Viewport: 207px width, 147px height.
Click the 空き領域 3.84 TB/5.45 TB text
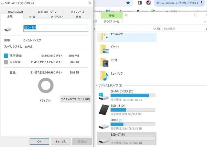126,129
